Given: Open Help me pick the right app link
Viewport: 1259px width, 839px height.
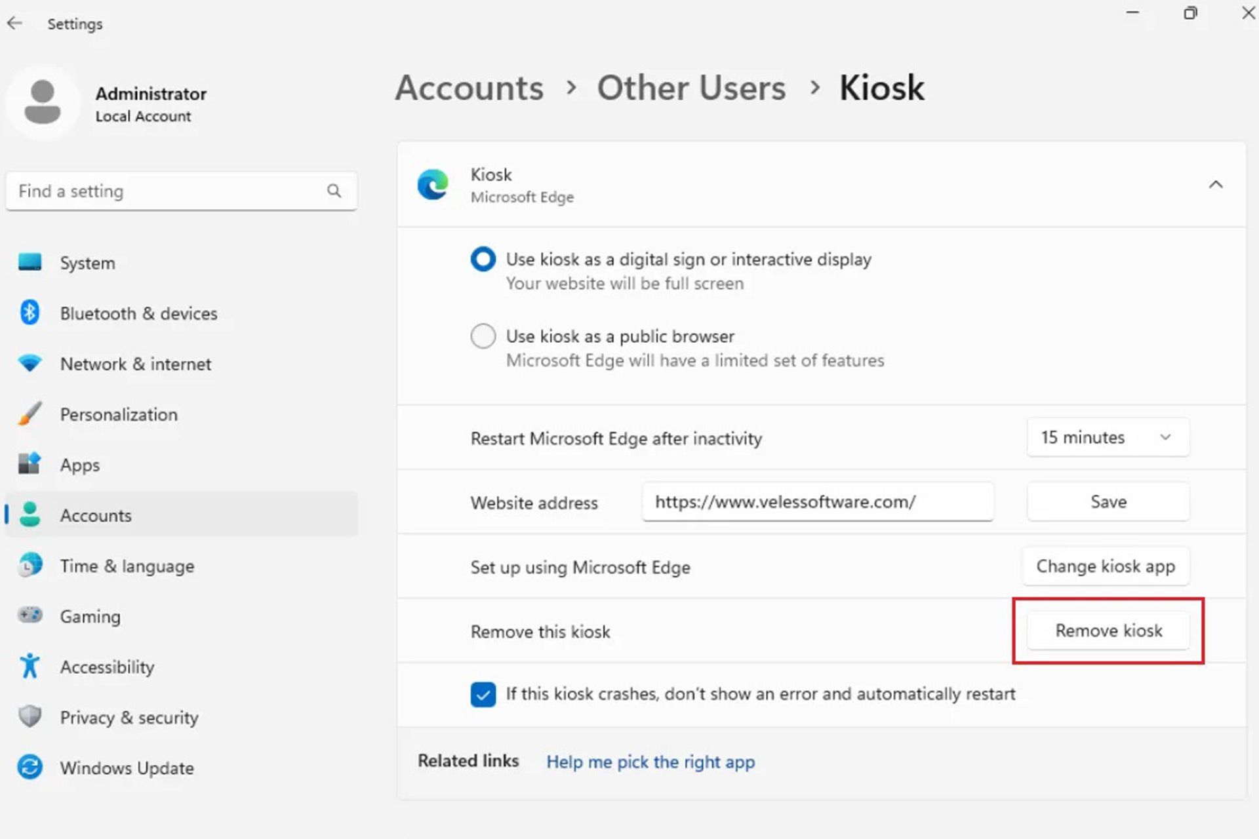Looking at the screenshot, I should [650, 762].
